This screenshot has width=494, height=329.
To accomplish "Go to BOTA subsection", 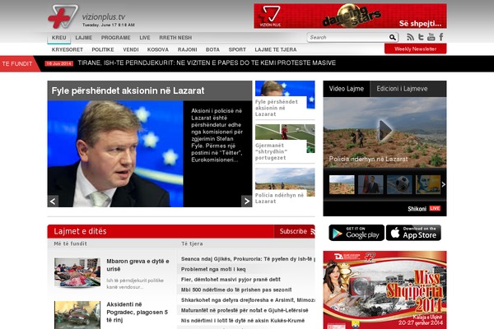I will point(212,49).
